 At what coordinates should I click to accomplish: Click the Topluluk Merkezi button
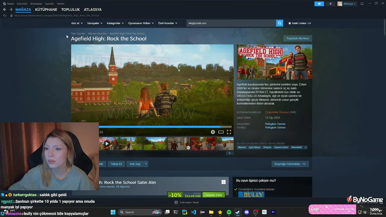pyautogui.click(x=298, y=38)
